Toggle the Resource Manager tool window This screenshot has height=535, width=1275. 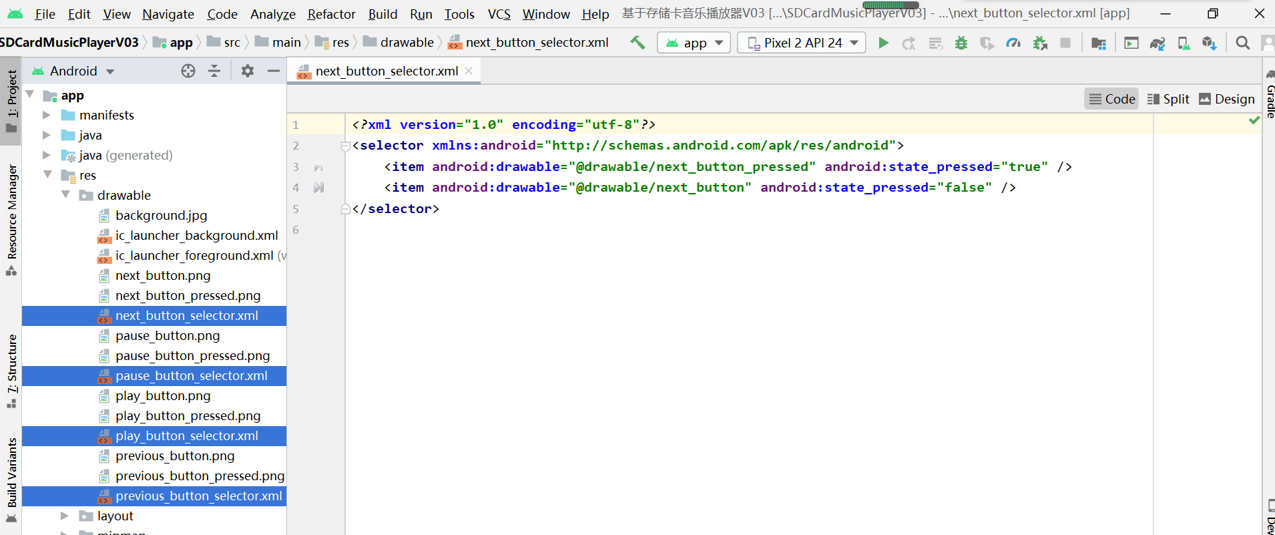pyautogui.click(x=11, y=220)
